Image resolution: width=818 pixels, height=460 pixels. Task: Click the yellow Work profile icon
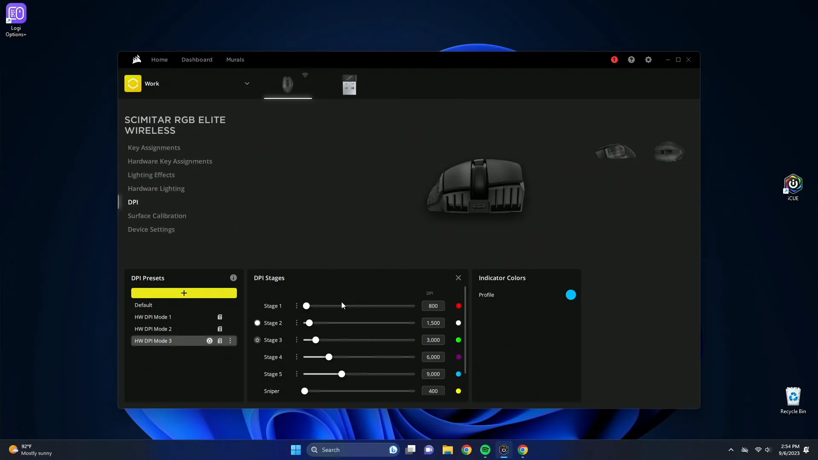tap(133, 83)
